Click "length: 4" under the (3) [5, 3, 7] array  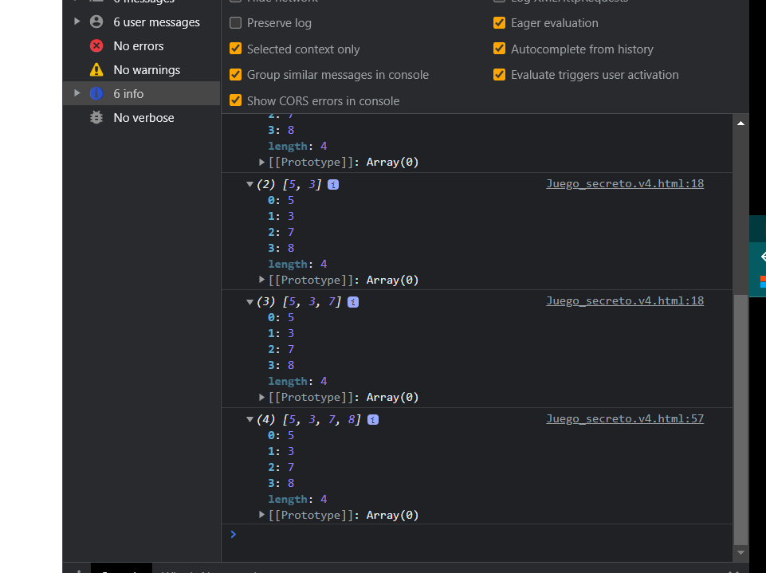pyautogui.click(x=297, y=381)
